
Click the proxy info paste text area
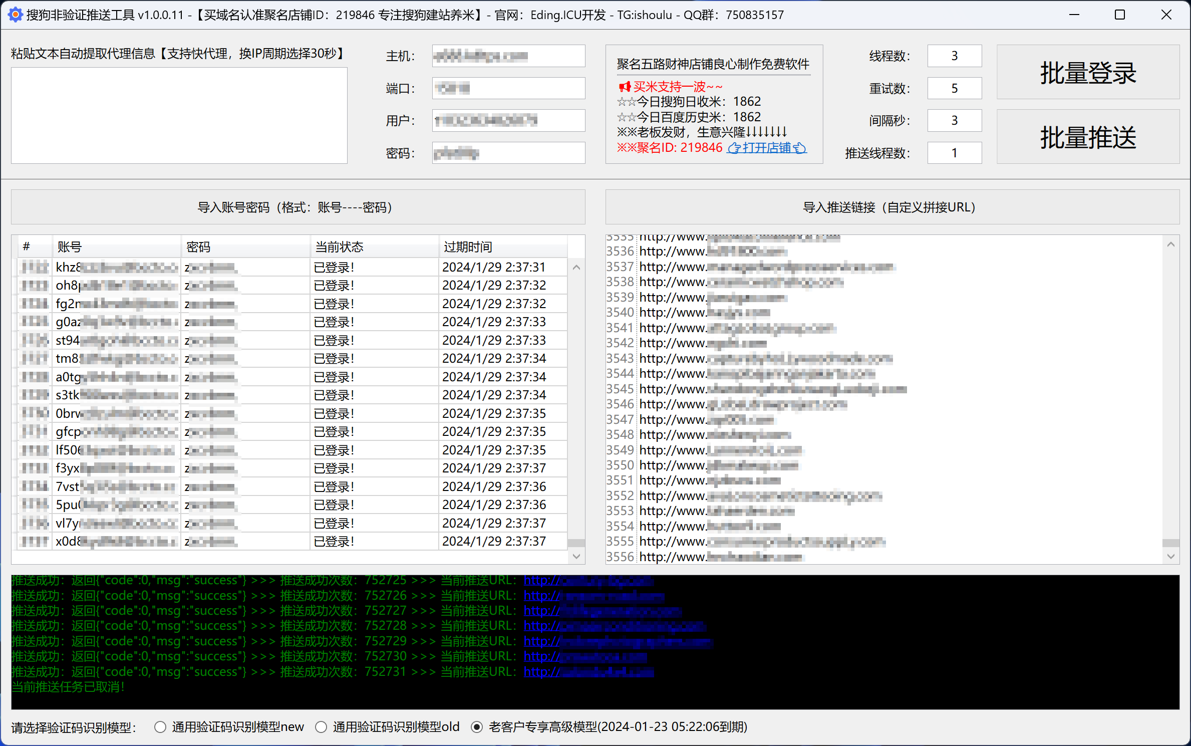(179, 115)
